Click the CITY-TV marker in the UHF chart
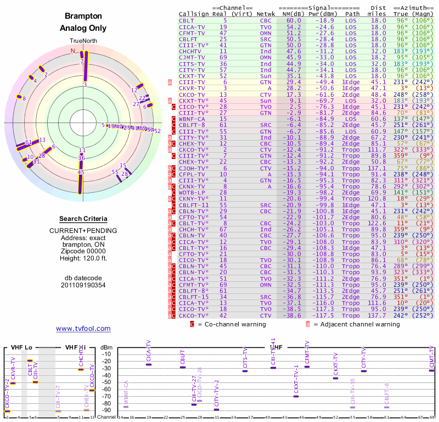 364,371
